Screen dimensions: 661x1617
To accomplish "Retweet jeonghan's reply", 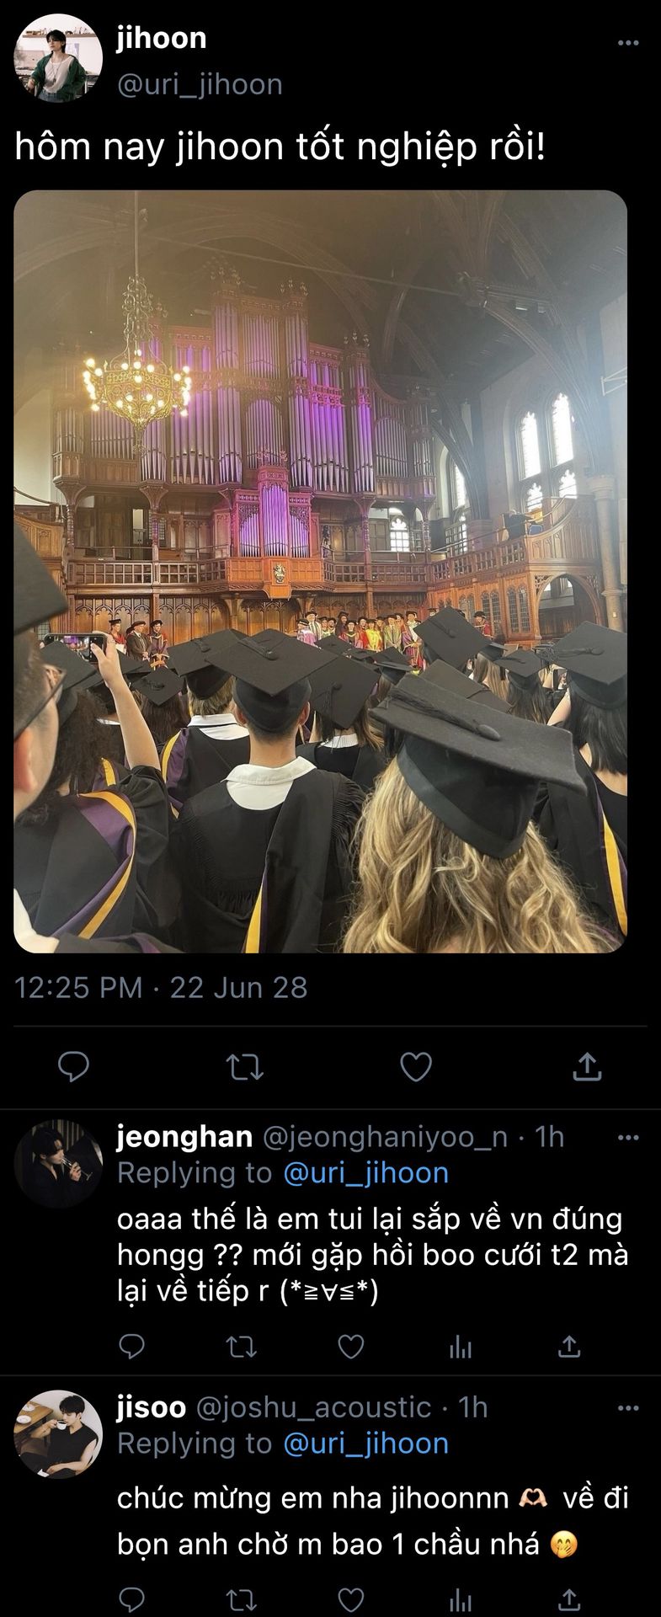I will [x=243, y=1347].
